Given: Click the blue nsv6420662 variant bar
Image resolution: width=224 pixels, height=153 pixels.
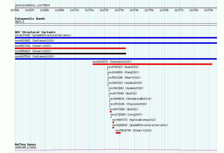Looking at the screenshot, I should click(116, 43).
